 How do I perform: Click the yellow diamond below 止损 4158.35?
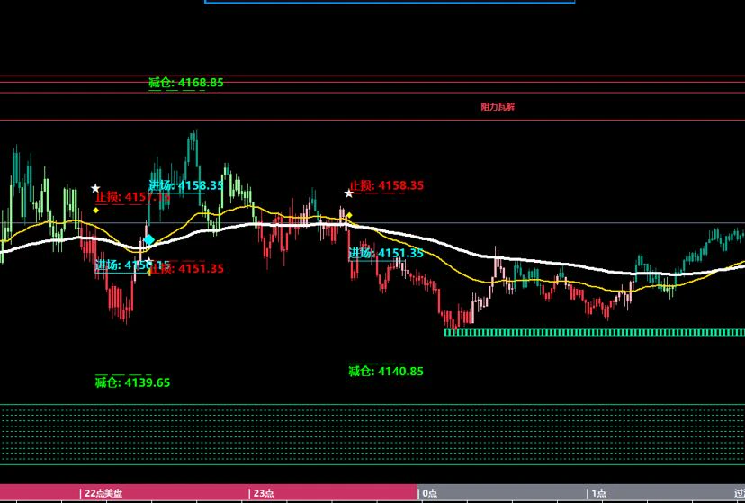point(349,216)
